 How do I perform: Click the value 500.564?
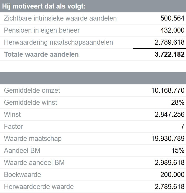172,18
